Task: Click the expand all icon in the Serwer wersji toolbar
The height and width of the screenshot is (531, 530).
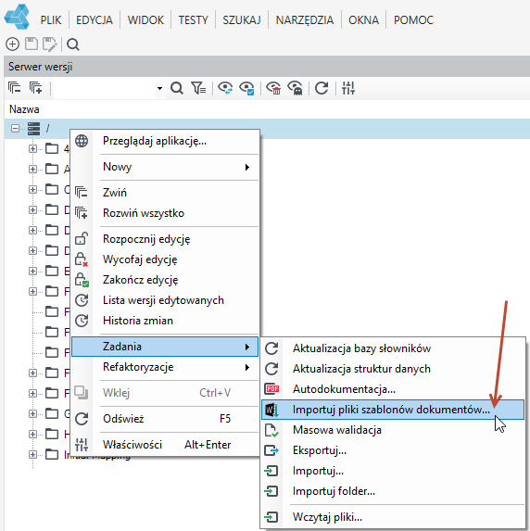Action: point(35,88)
